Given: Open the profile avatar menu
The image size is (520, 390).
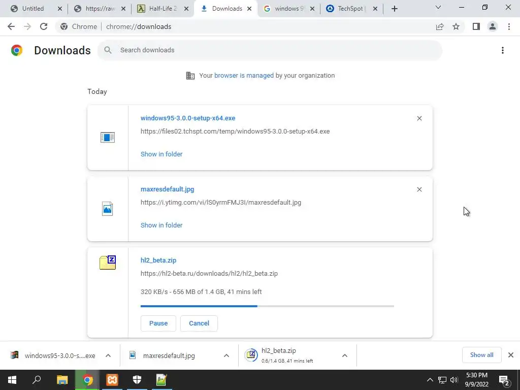Looking at the screenshot, I should [493, 26].
